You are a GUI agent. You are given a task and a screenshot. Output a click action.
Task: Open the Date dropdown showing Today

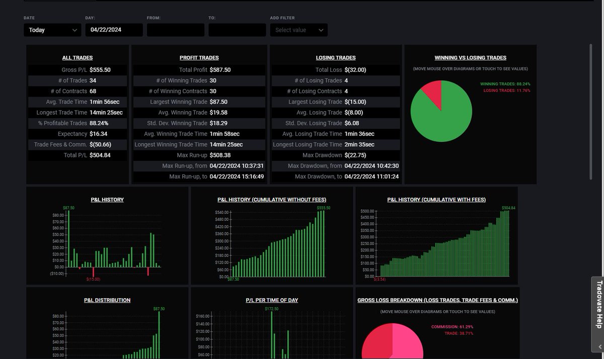click(52, 30)
